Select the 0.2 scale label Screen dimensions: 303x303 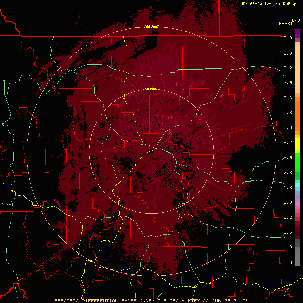click(x=288, y=217)
